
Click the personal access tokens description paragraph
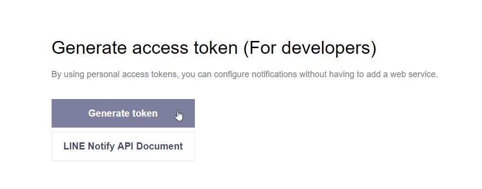(x=245, y=74)
